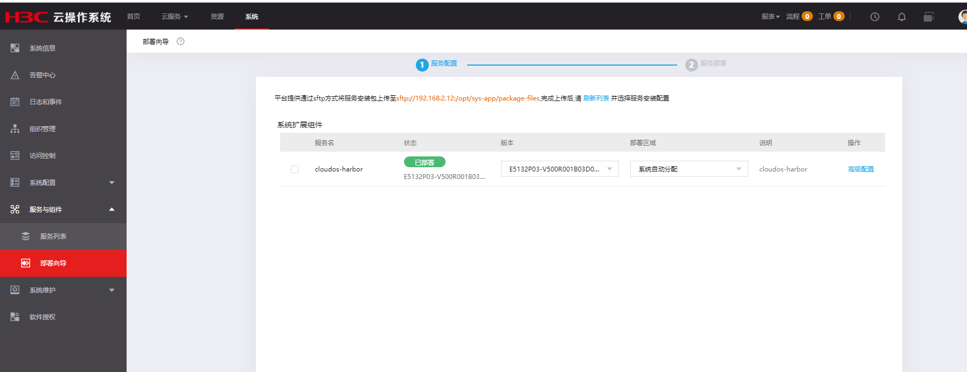The image size is (967, 372).
Task: Switch to the 资源 tab
Action: click(x=217, y=17)
